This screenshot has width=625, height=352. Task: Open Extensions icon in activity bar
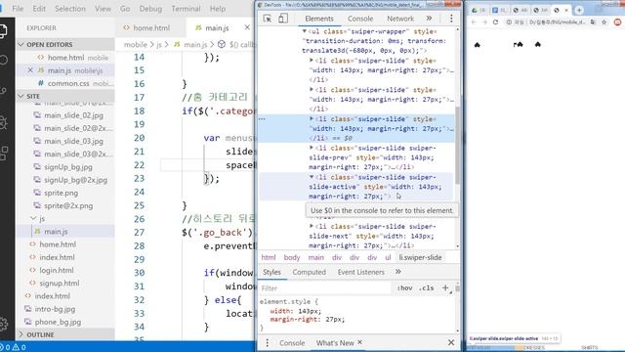point(4,154)
